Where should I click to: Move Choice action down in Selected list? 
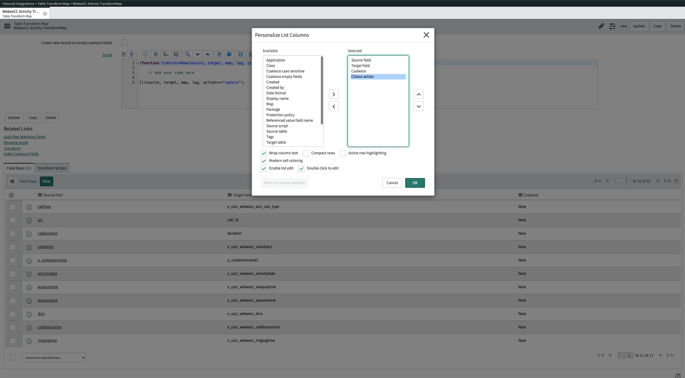[x=419, y=107]
